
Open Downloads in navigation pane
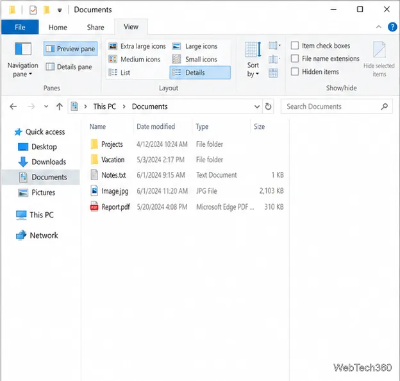tap(42, 162)
